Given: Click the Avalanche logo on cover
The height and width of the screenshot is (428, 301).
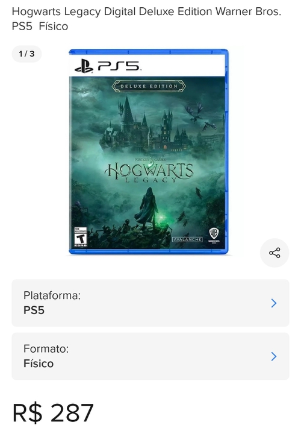Looking at the screenshot, I should (x=187, y=239).
